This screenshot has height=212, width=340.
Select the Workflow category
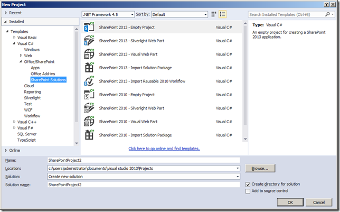click(32, 116)
